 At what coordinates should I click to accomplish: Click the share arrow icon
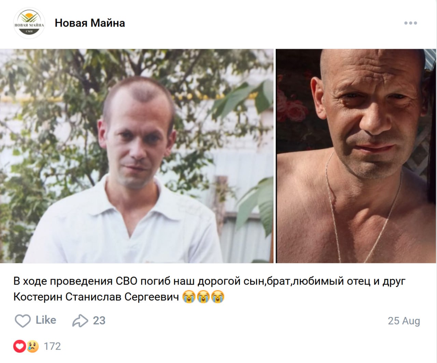click(x=80, y=321)
